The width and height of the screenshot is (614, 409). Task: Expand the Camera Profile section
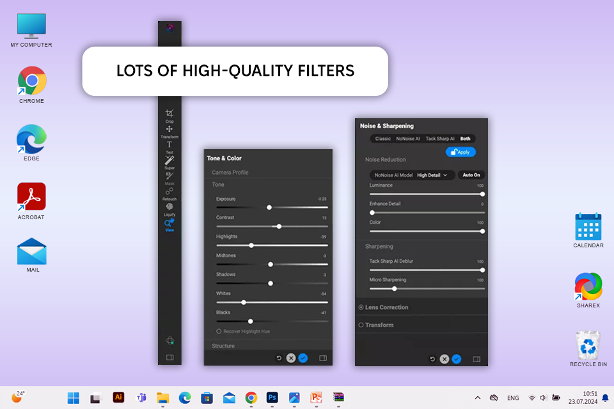pos(230,173)
